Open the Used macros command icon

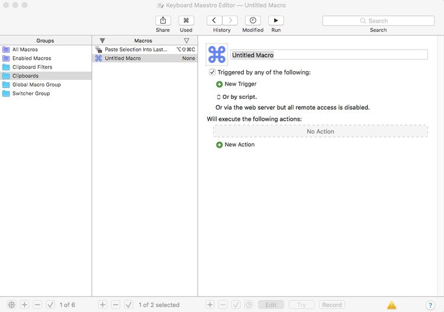186,20
